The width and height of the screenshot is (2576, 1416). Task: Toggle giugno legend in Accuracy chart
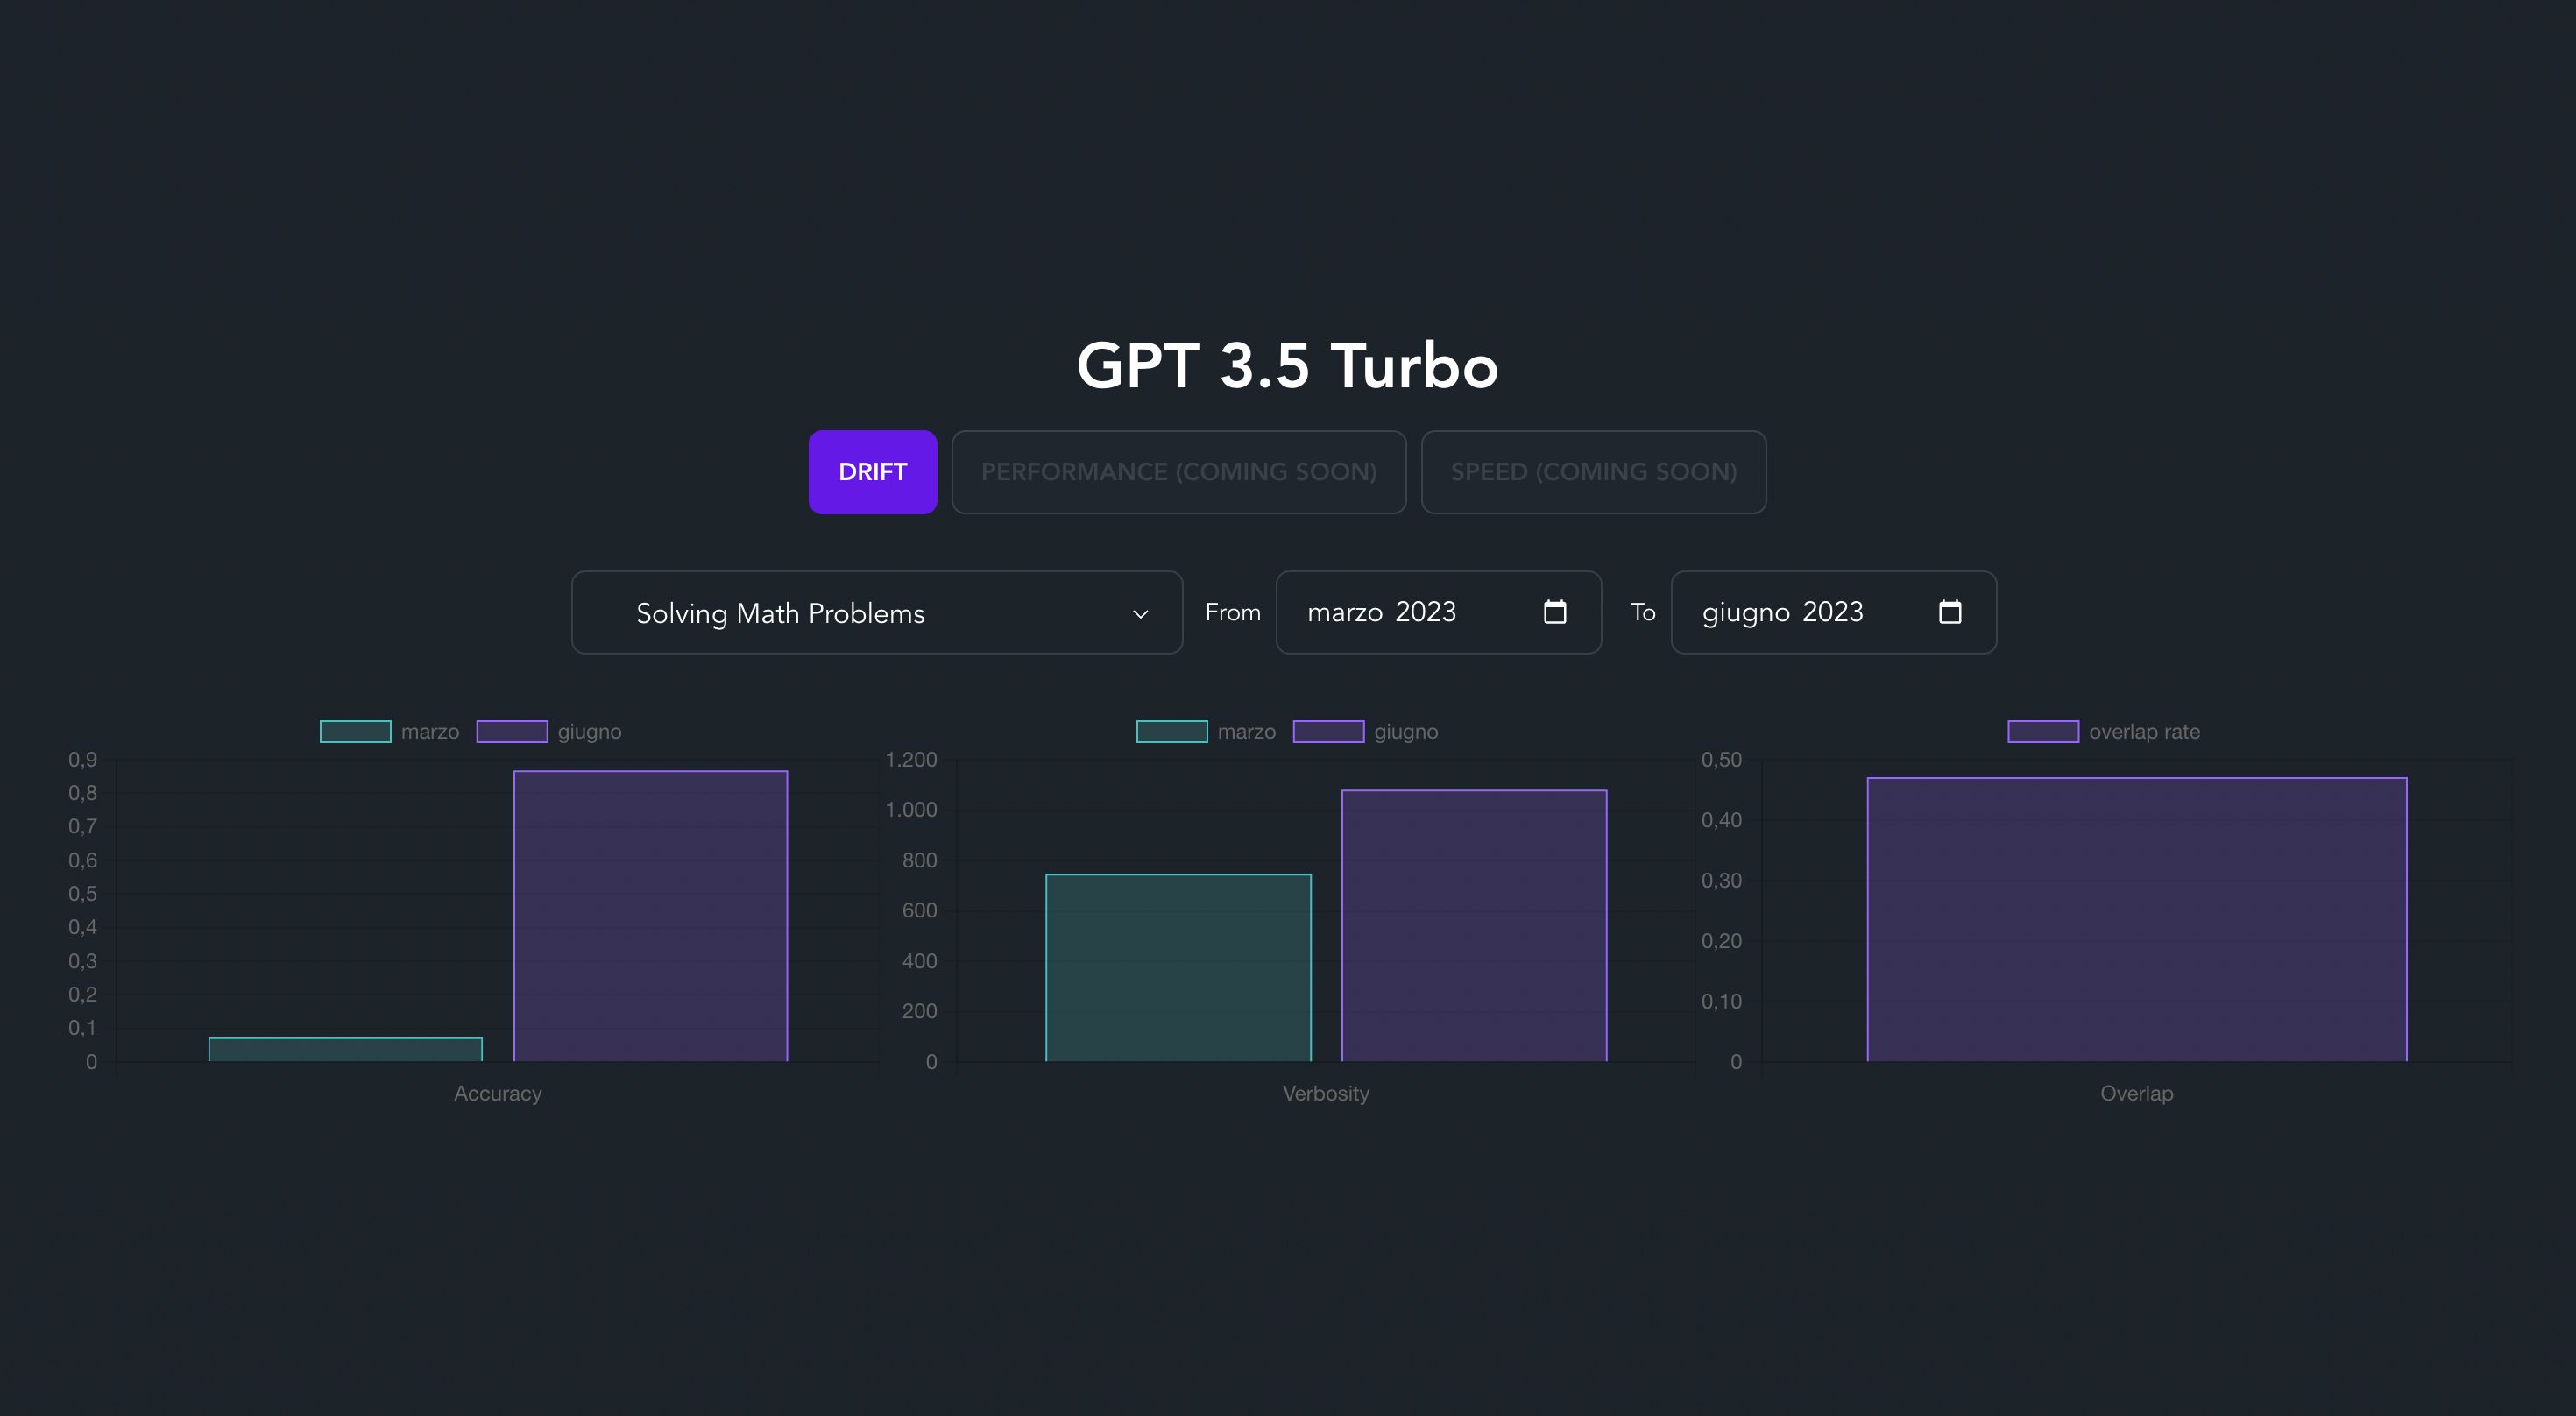(x=549, y=732)
